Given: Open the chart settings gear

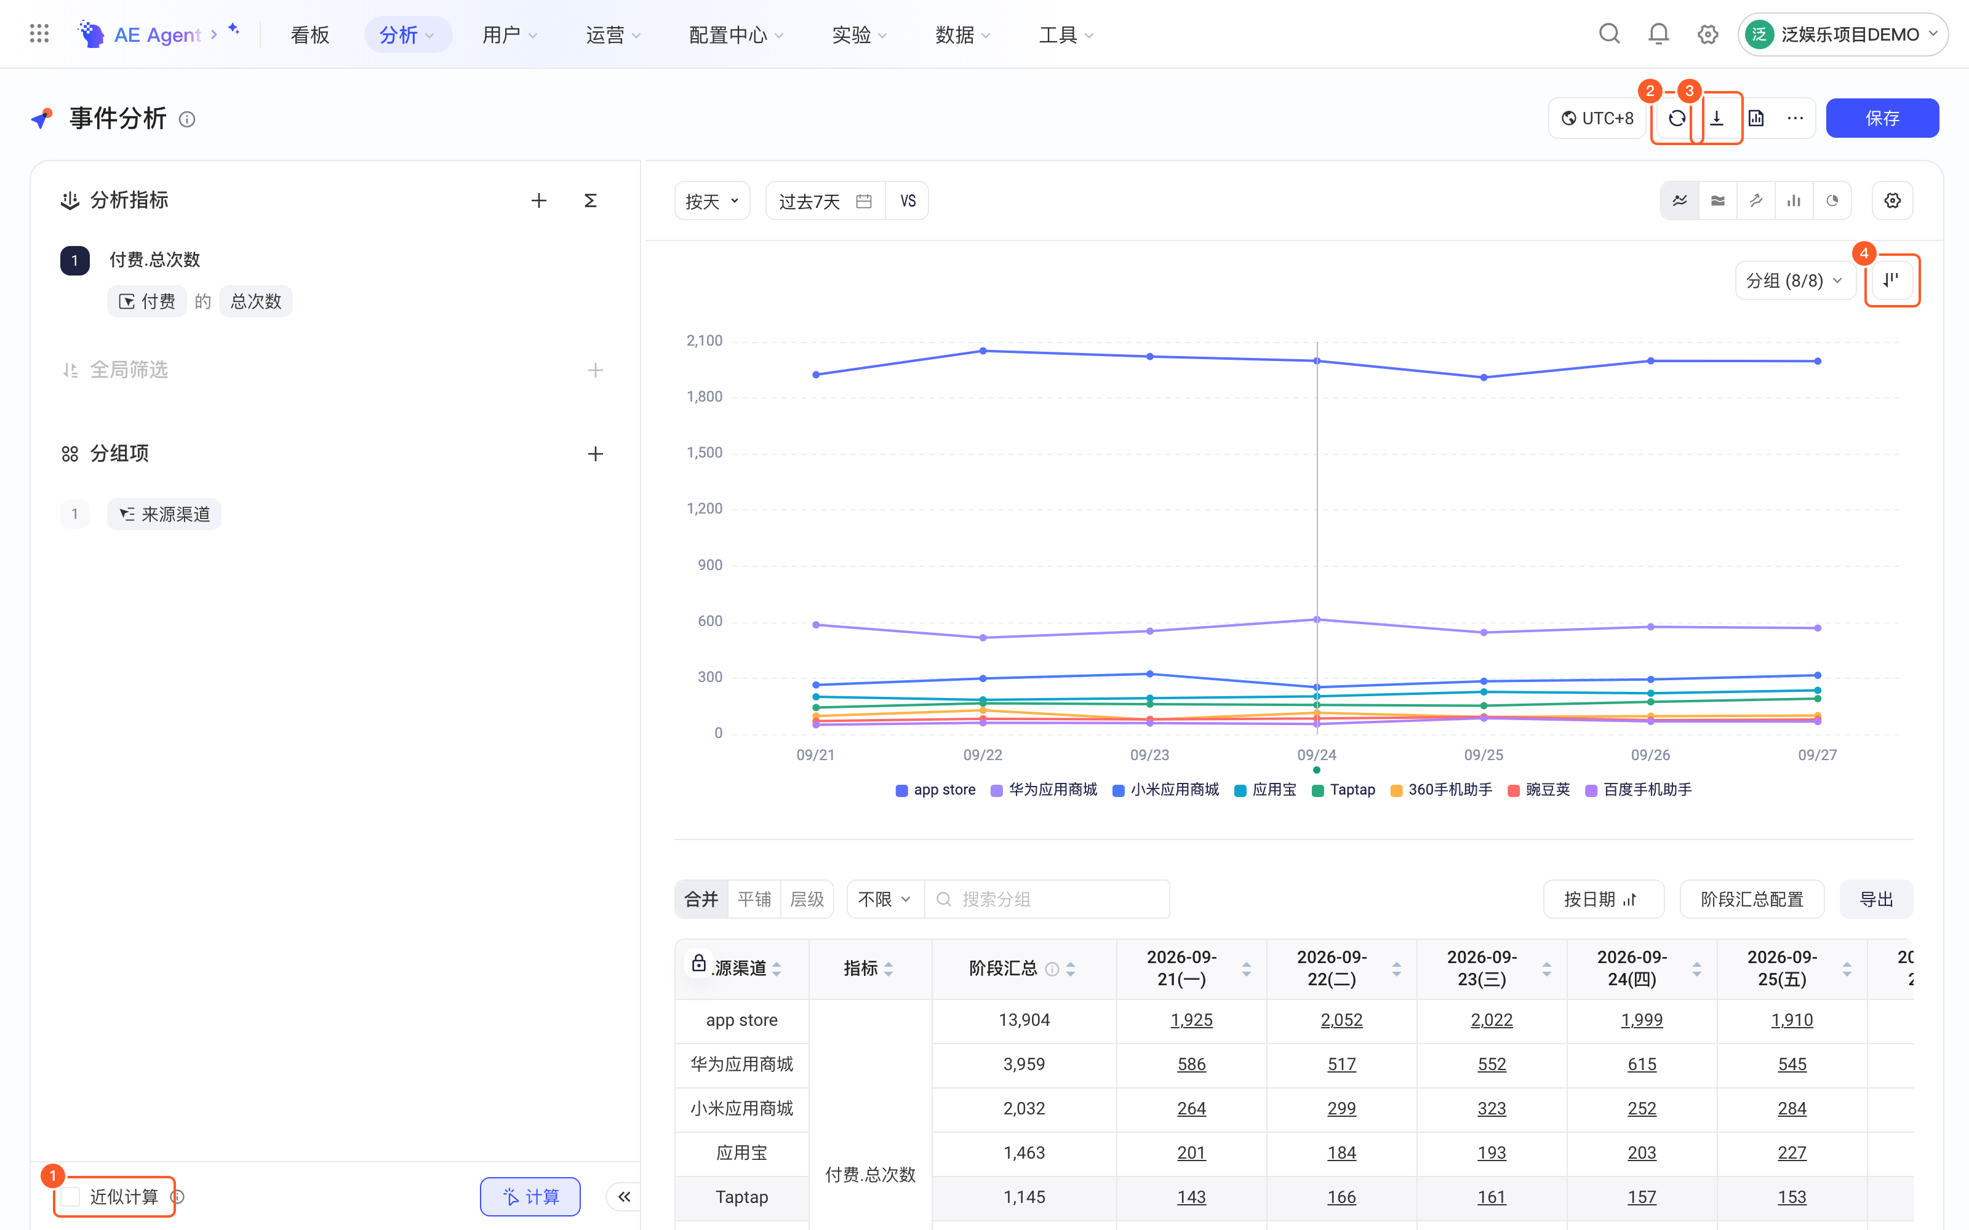Looking at the screenshot, I should pos(1893,200).
